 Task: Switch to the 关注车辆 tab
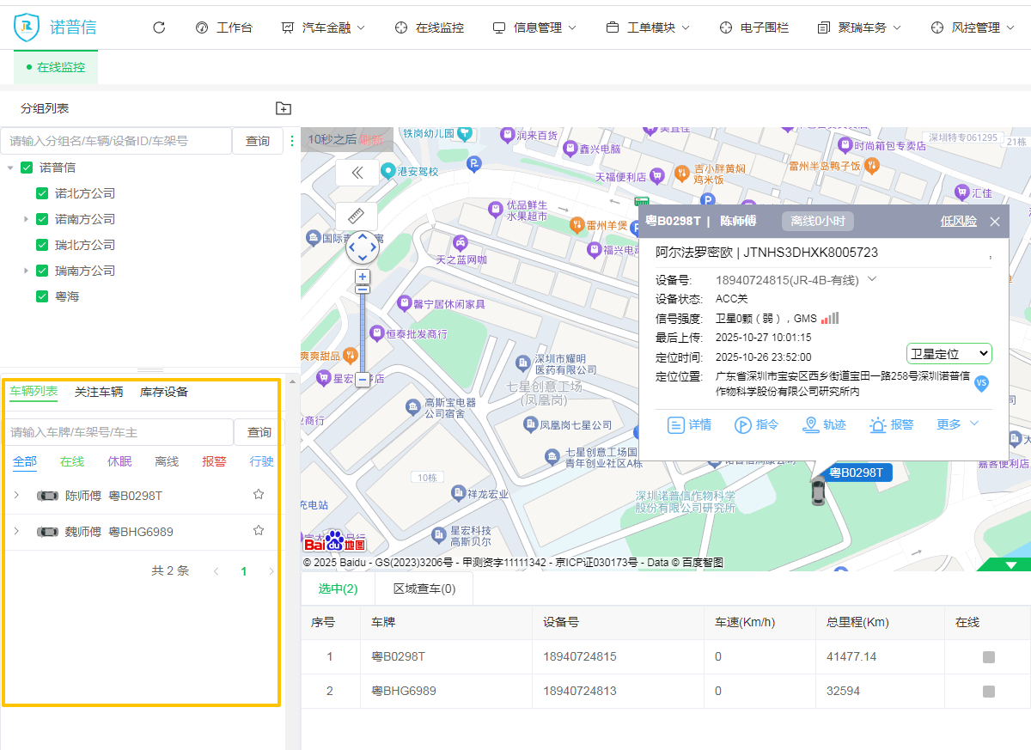coord(99,392)
